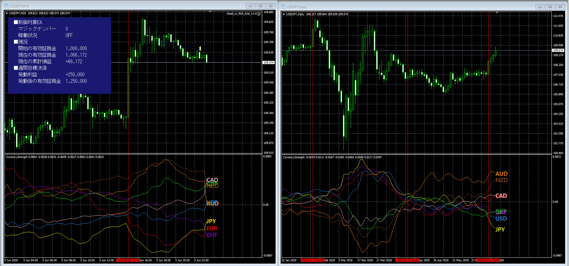Expand the USDJPY,M15 chart dropdown triangle

(7, 13)
